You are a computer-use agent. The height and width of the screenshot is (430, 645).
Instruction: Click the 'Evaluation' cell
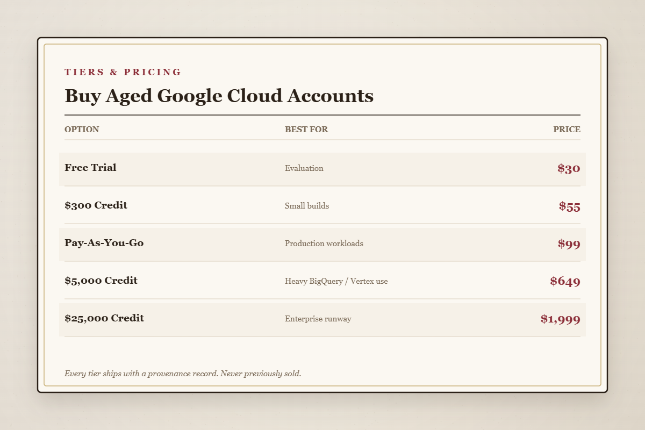(304, 168)
